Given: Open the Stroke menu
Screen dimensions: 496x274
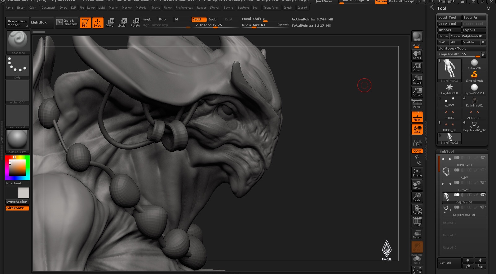Looking at the screenshot, I should click(228, 8).
